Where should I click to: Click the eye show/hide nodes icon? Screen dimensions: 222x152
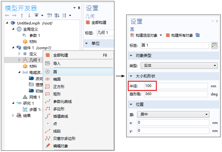pyautogui.click(x=37, y=15)
